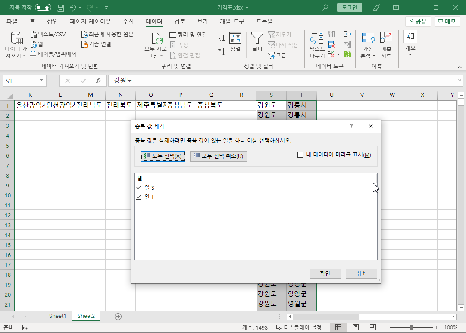Screen dimensions: 466x333
Task: Check 내 데이터에 머리글 표시
Action: point(300,155)
